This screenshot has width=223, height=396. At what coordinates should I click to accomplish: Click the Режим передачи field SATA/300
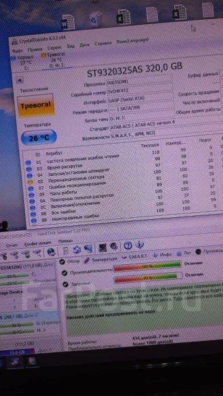pyautogui.click(x=141, y=107)
